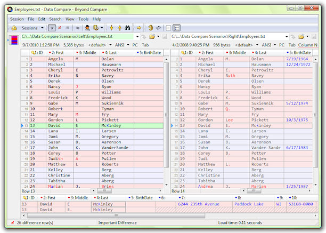326x233 pixels.
Task: Click right pane '3: Middle' column header
Action: pyautogui.click(x=236, y=53)
